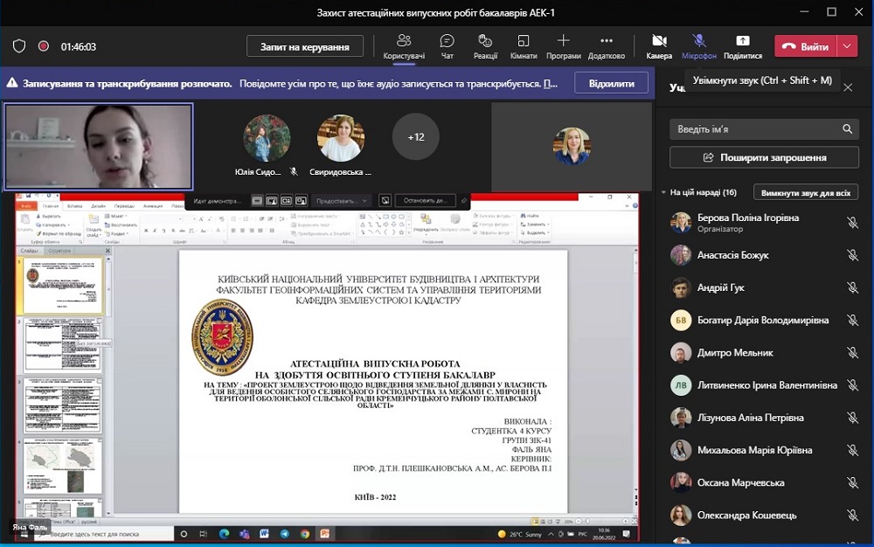Dismiss the recording notice with Відхилити
This screenshot has height=547, width=874.
612,84
